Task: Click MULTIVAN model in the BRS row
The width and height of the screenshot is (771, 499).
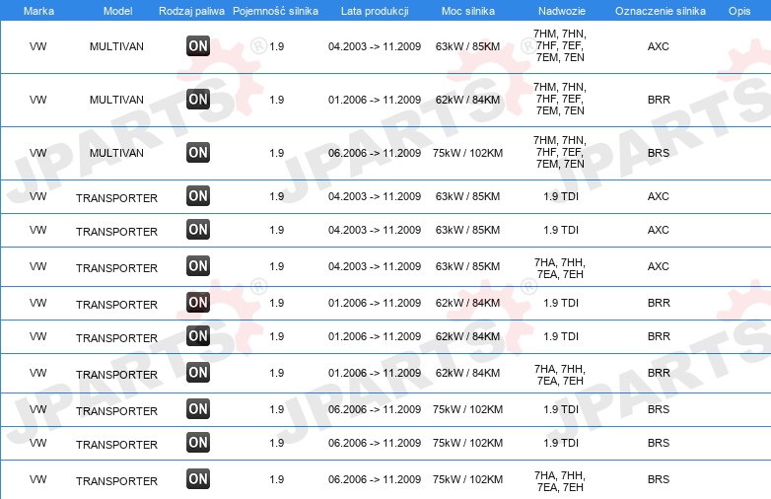Action: click(116, 153)
